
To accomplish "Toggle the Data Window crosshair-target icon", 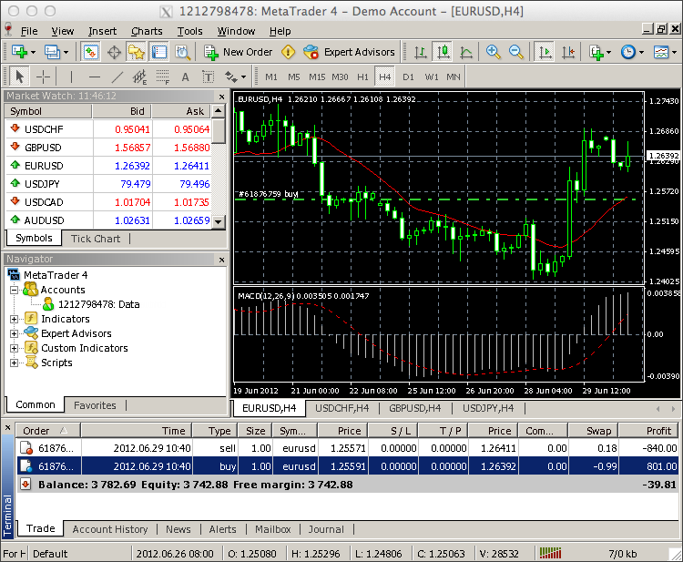I will coord(114,52).
